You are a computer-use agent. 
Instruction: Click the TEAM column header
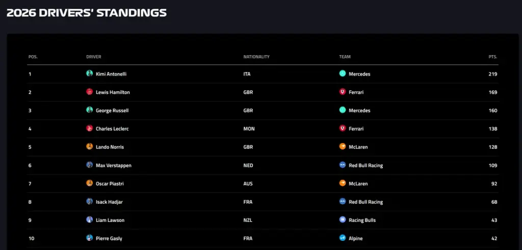(345, 57)
